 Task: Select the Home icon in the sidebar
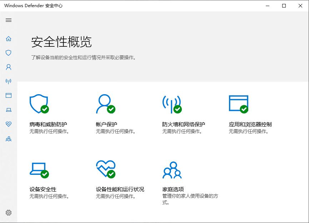tap(8, 39)
